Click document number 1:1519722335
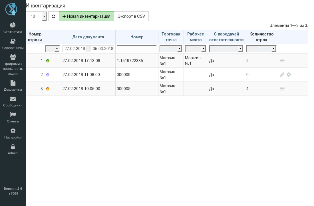 [130, 61]
